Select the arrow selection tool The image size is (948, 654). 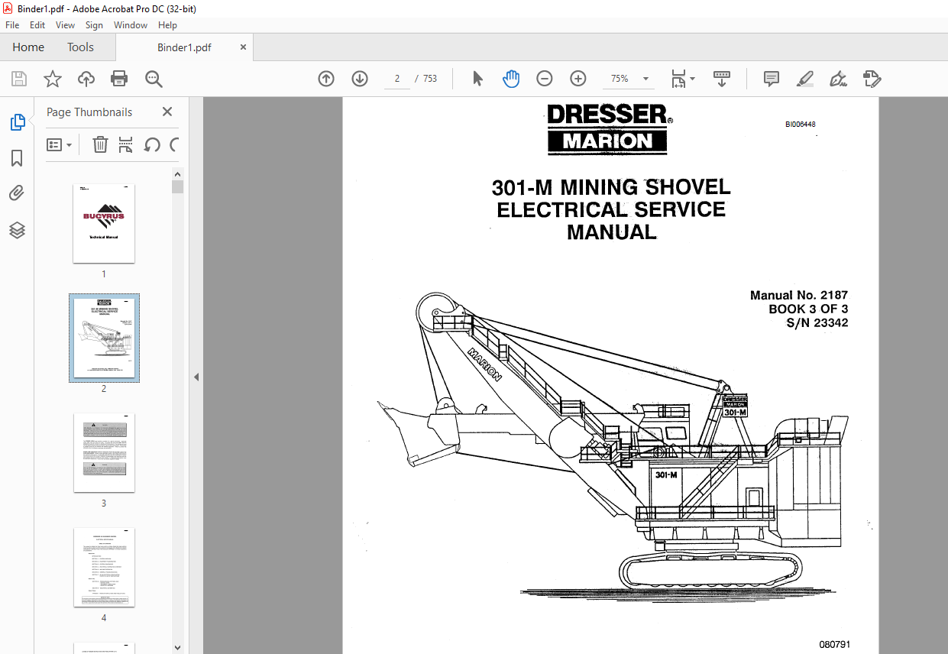click(477, 78)
